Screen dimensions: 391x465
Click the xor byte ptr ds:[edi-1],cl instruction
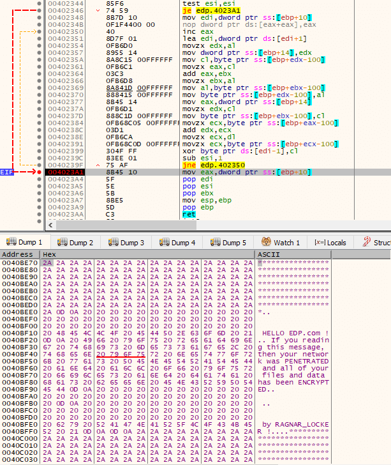coord(240,151)
